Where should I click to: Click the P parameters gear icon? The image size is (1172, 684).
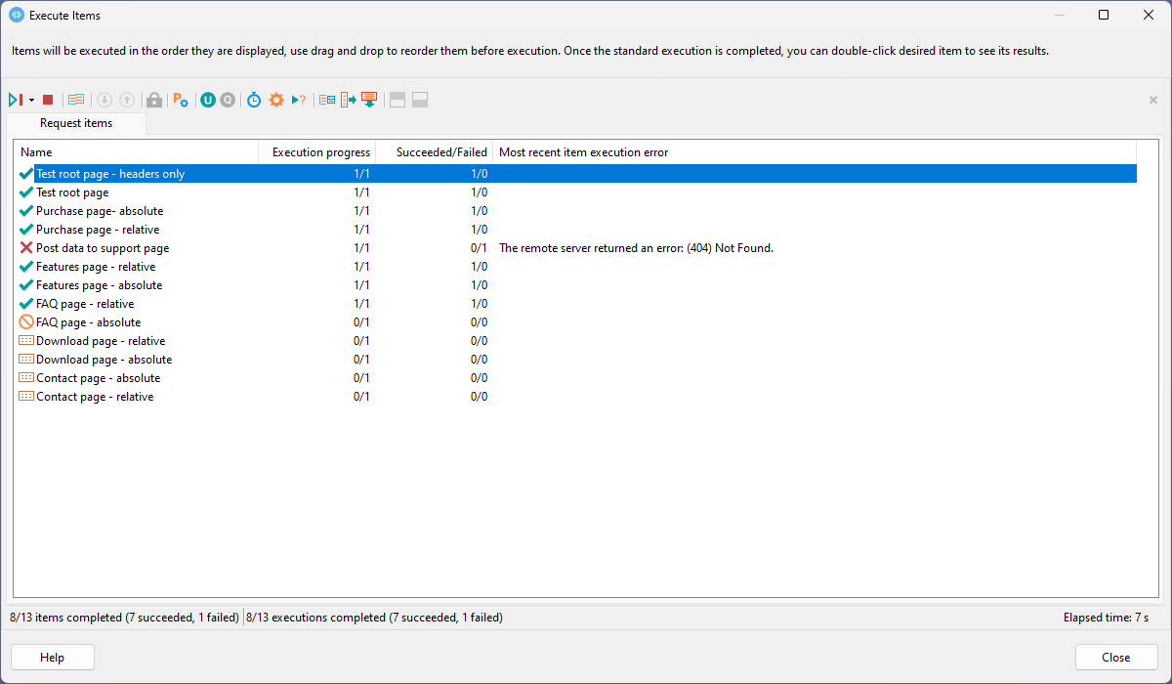click(181, 100)
